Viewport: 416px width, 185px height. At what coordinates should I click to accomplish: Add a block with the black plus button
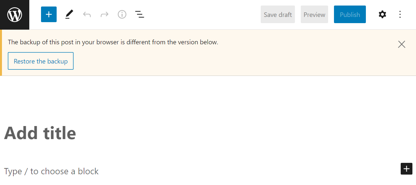click(x=407, y=169)
